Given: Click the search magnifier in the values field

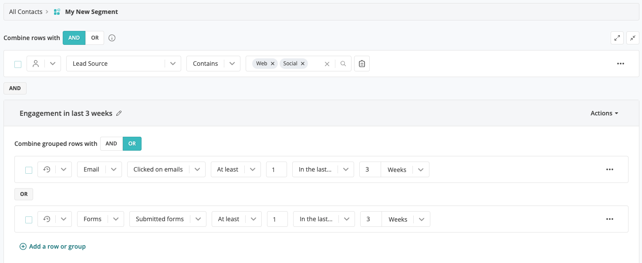Looking at the screenshot, I should pos(343,64).
